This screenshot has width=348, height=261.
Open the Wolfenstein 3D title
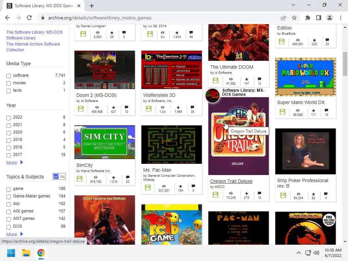(x=159, y=95)
